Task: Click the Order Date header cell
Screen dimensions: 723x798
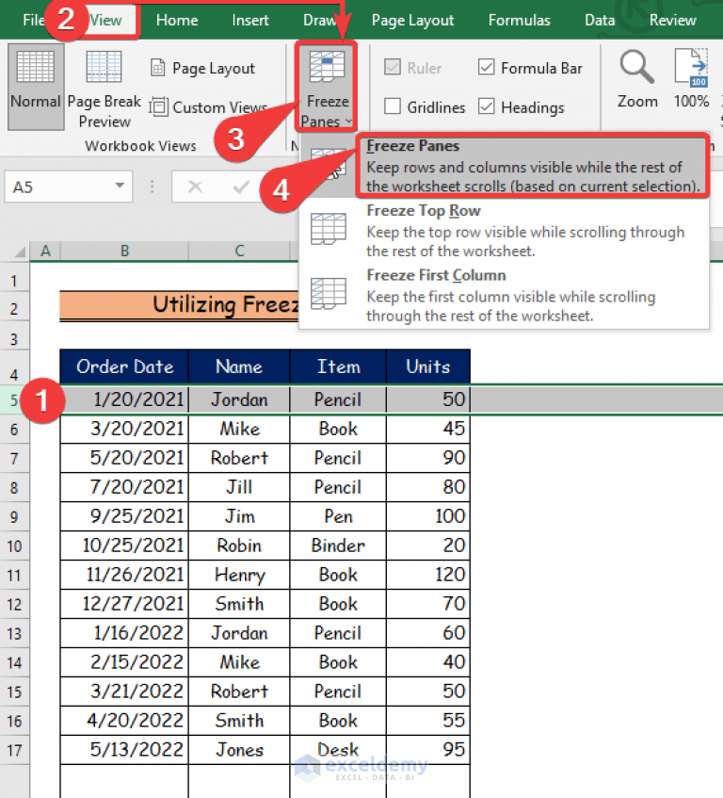Action: tap(124, 366)
